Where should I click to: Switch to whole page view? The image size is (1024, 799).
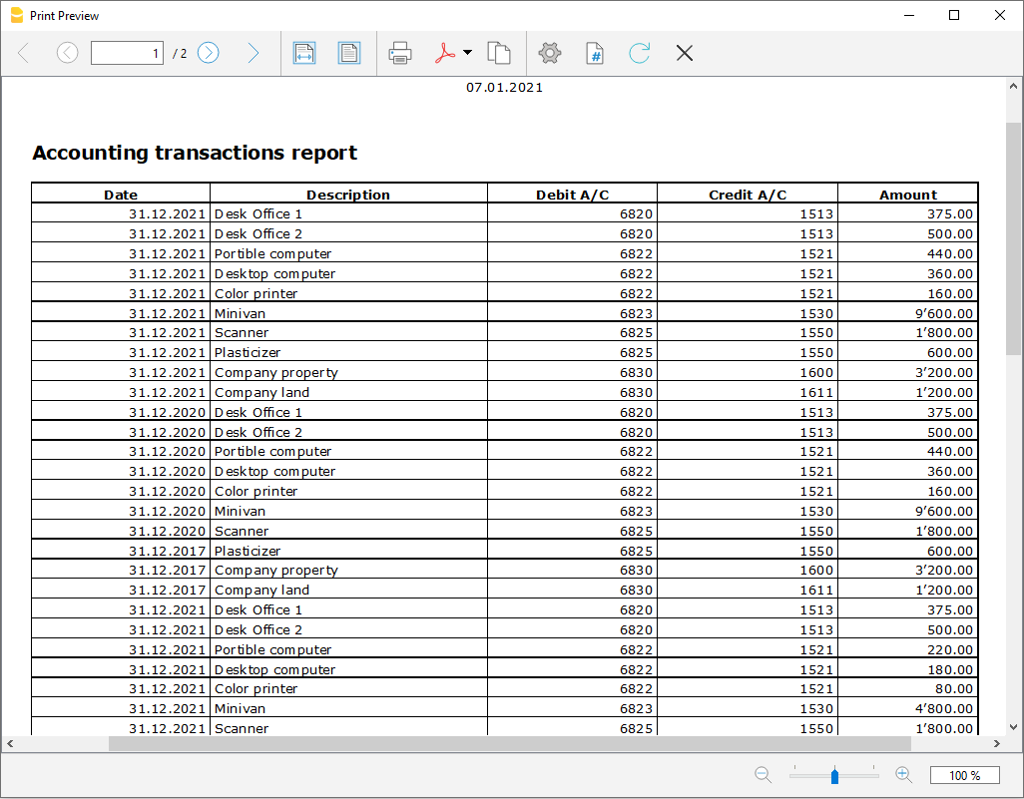(349, 53)
